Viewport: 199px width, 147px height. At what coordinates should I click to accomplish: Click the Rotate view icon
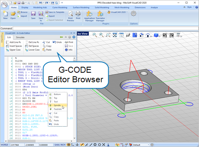coord(128,35)
